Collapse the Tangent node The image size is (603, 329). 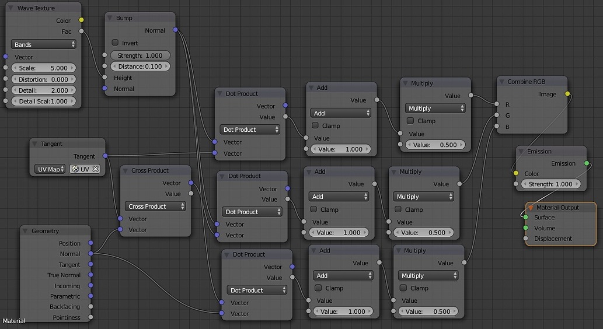34,143
